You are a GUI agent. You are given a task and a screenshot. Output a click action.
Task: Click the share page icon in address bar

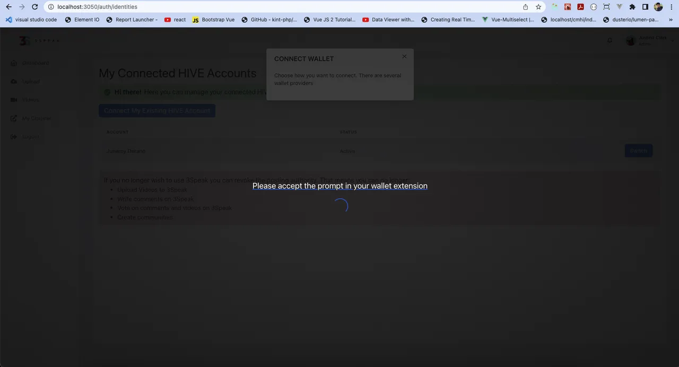[525, 7]
